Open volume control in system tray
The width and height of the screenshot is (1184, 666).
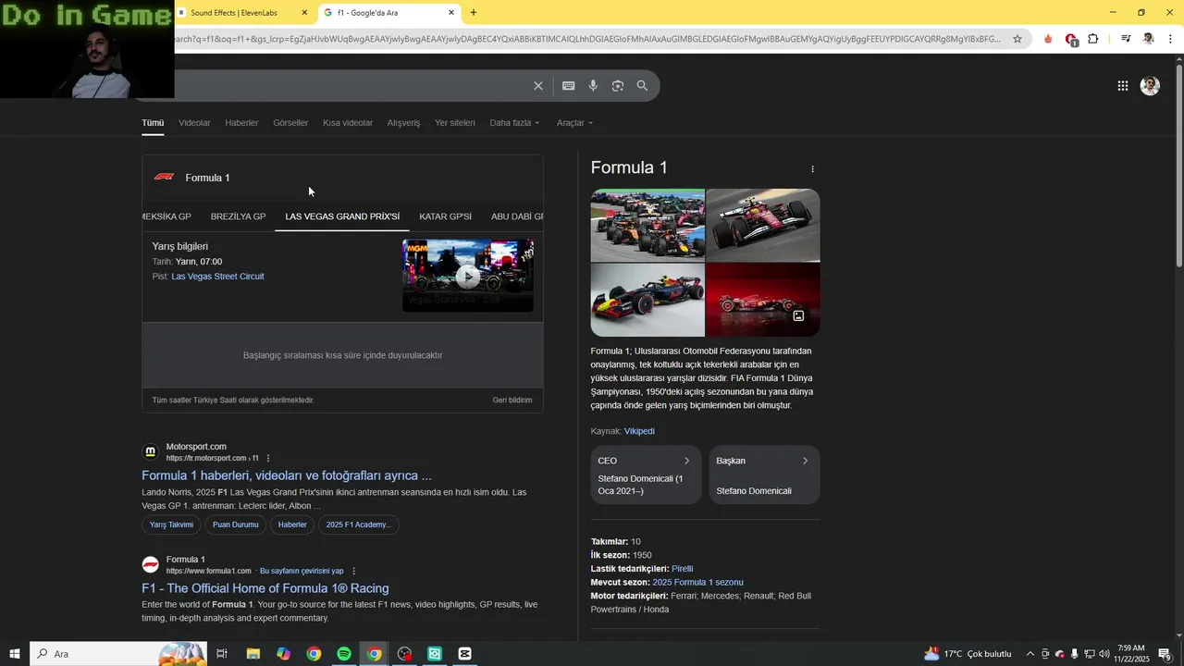coord(1104,654)
